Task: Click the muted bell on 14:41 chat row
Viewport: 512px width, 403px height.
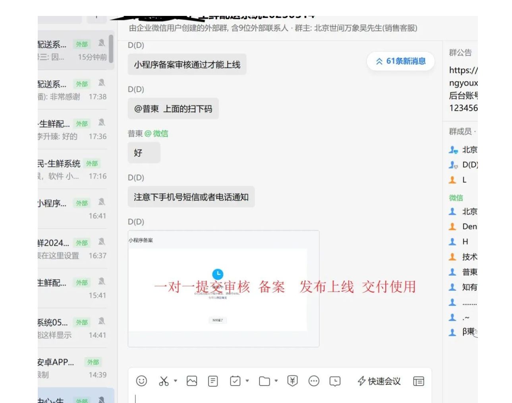Action: tap(102, 321)
